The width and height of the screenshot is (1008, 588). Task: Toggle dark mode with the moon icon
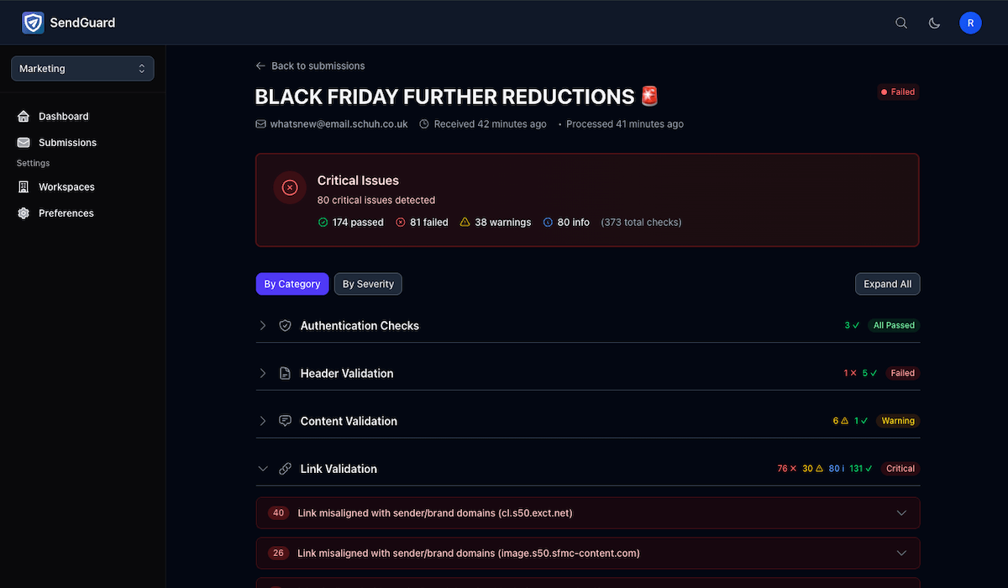tap(934, 23)
